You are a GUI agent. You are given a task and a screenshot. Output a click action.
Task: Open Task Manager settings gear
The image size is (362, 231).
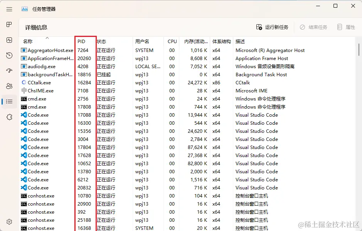pos(9,222)
